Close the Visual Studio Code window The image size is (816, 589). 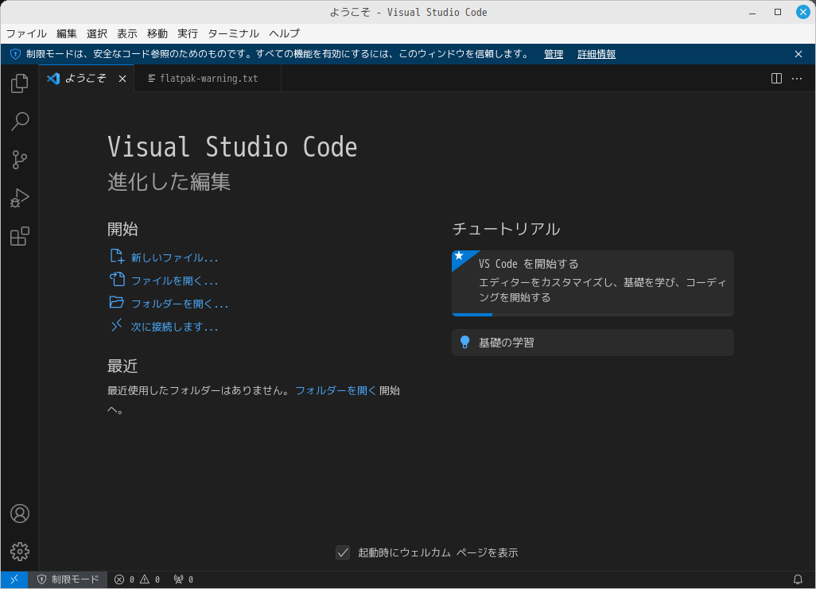[x=802, y=13]
